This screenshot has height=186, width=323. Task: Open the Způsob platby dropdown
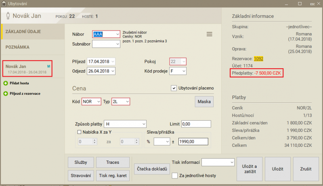(143, 124)
